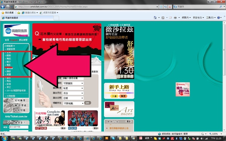Screen dimensions: 226x141
Task: Click the Art 藝術e禮券 banner
Action: [x=119, y=109]
